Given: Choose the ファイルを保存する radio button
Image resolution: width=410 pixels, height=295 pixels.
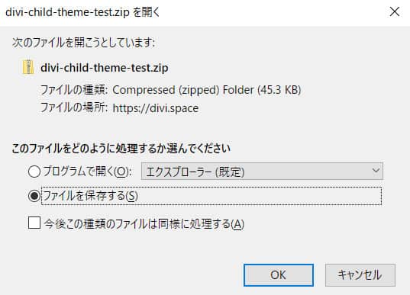Looking at the screenshot, I should (x=34, y=196).
